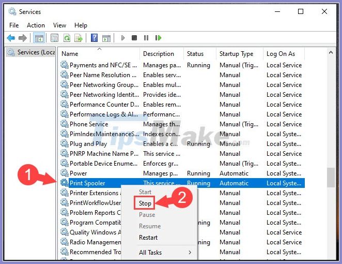Click the Restart Service toolbar icon
This screenshot has width=342, height=264.
158,38
